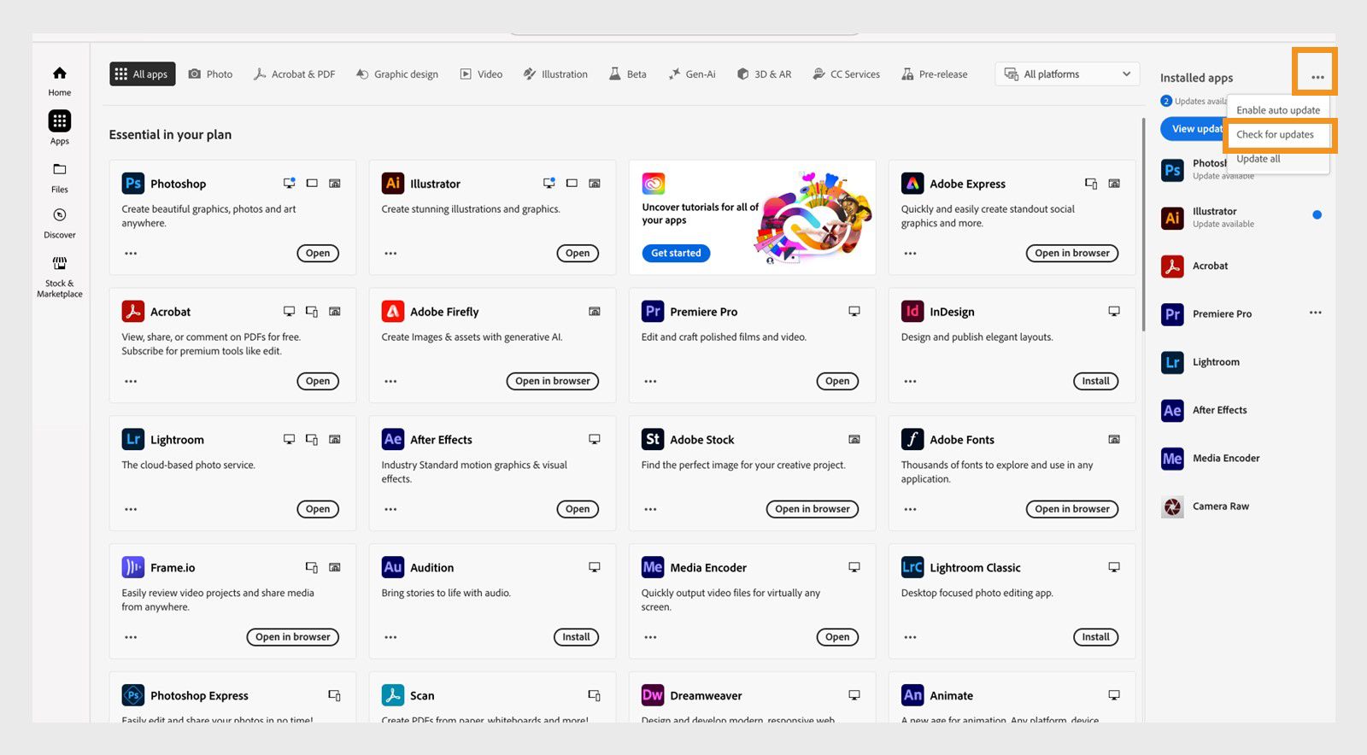The height and width of the screenshot is (755, 1367).
Task: Switch to Graphic design tab
Action: pos(397,74)
